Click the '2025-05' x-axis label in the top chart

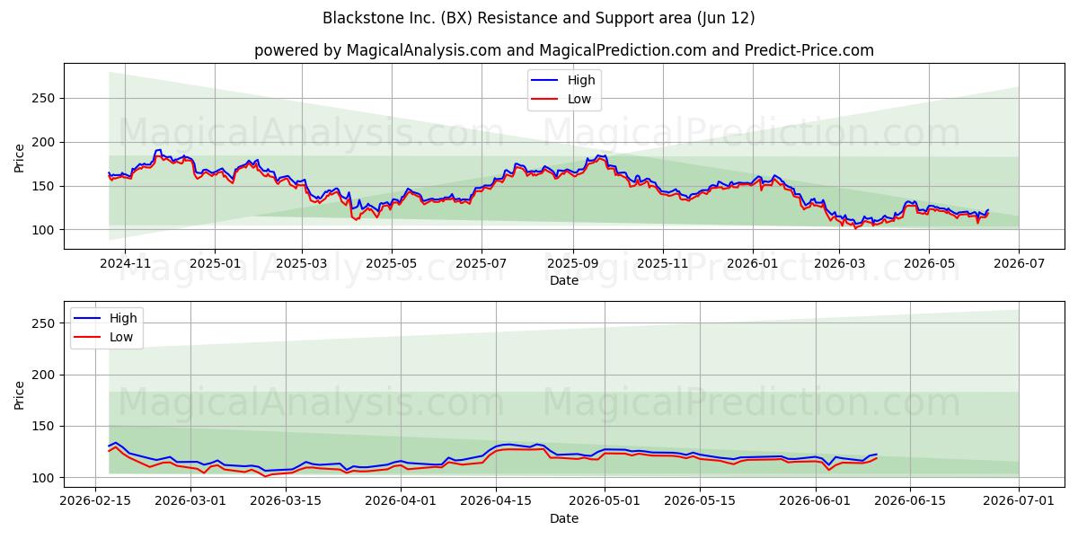(392, 264)
